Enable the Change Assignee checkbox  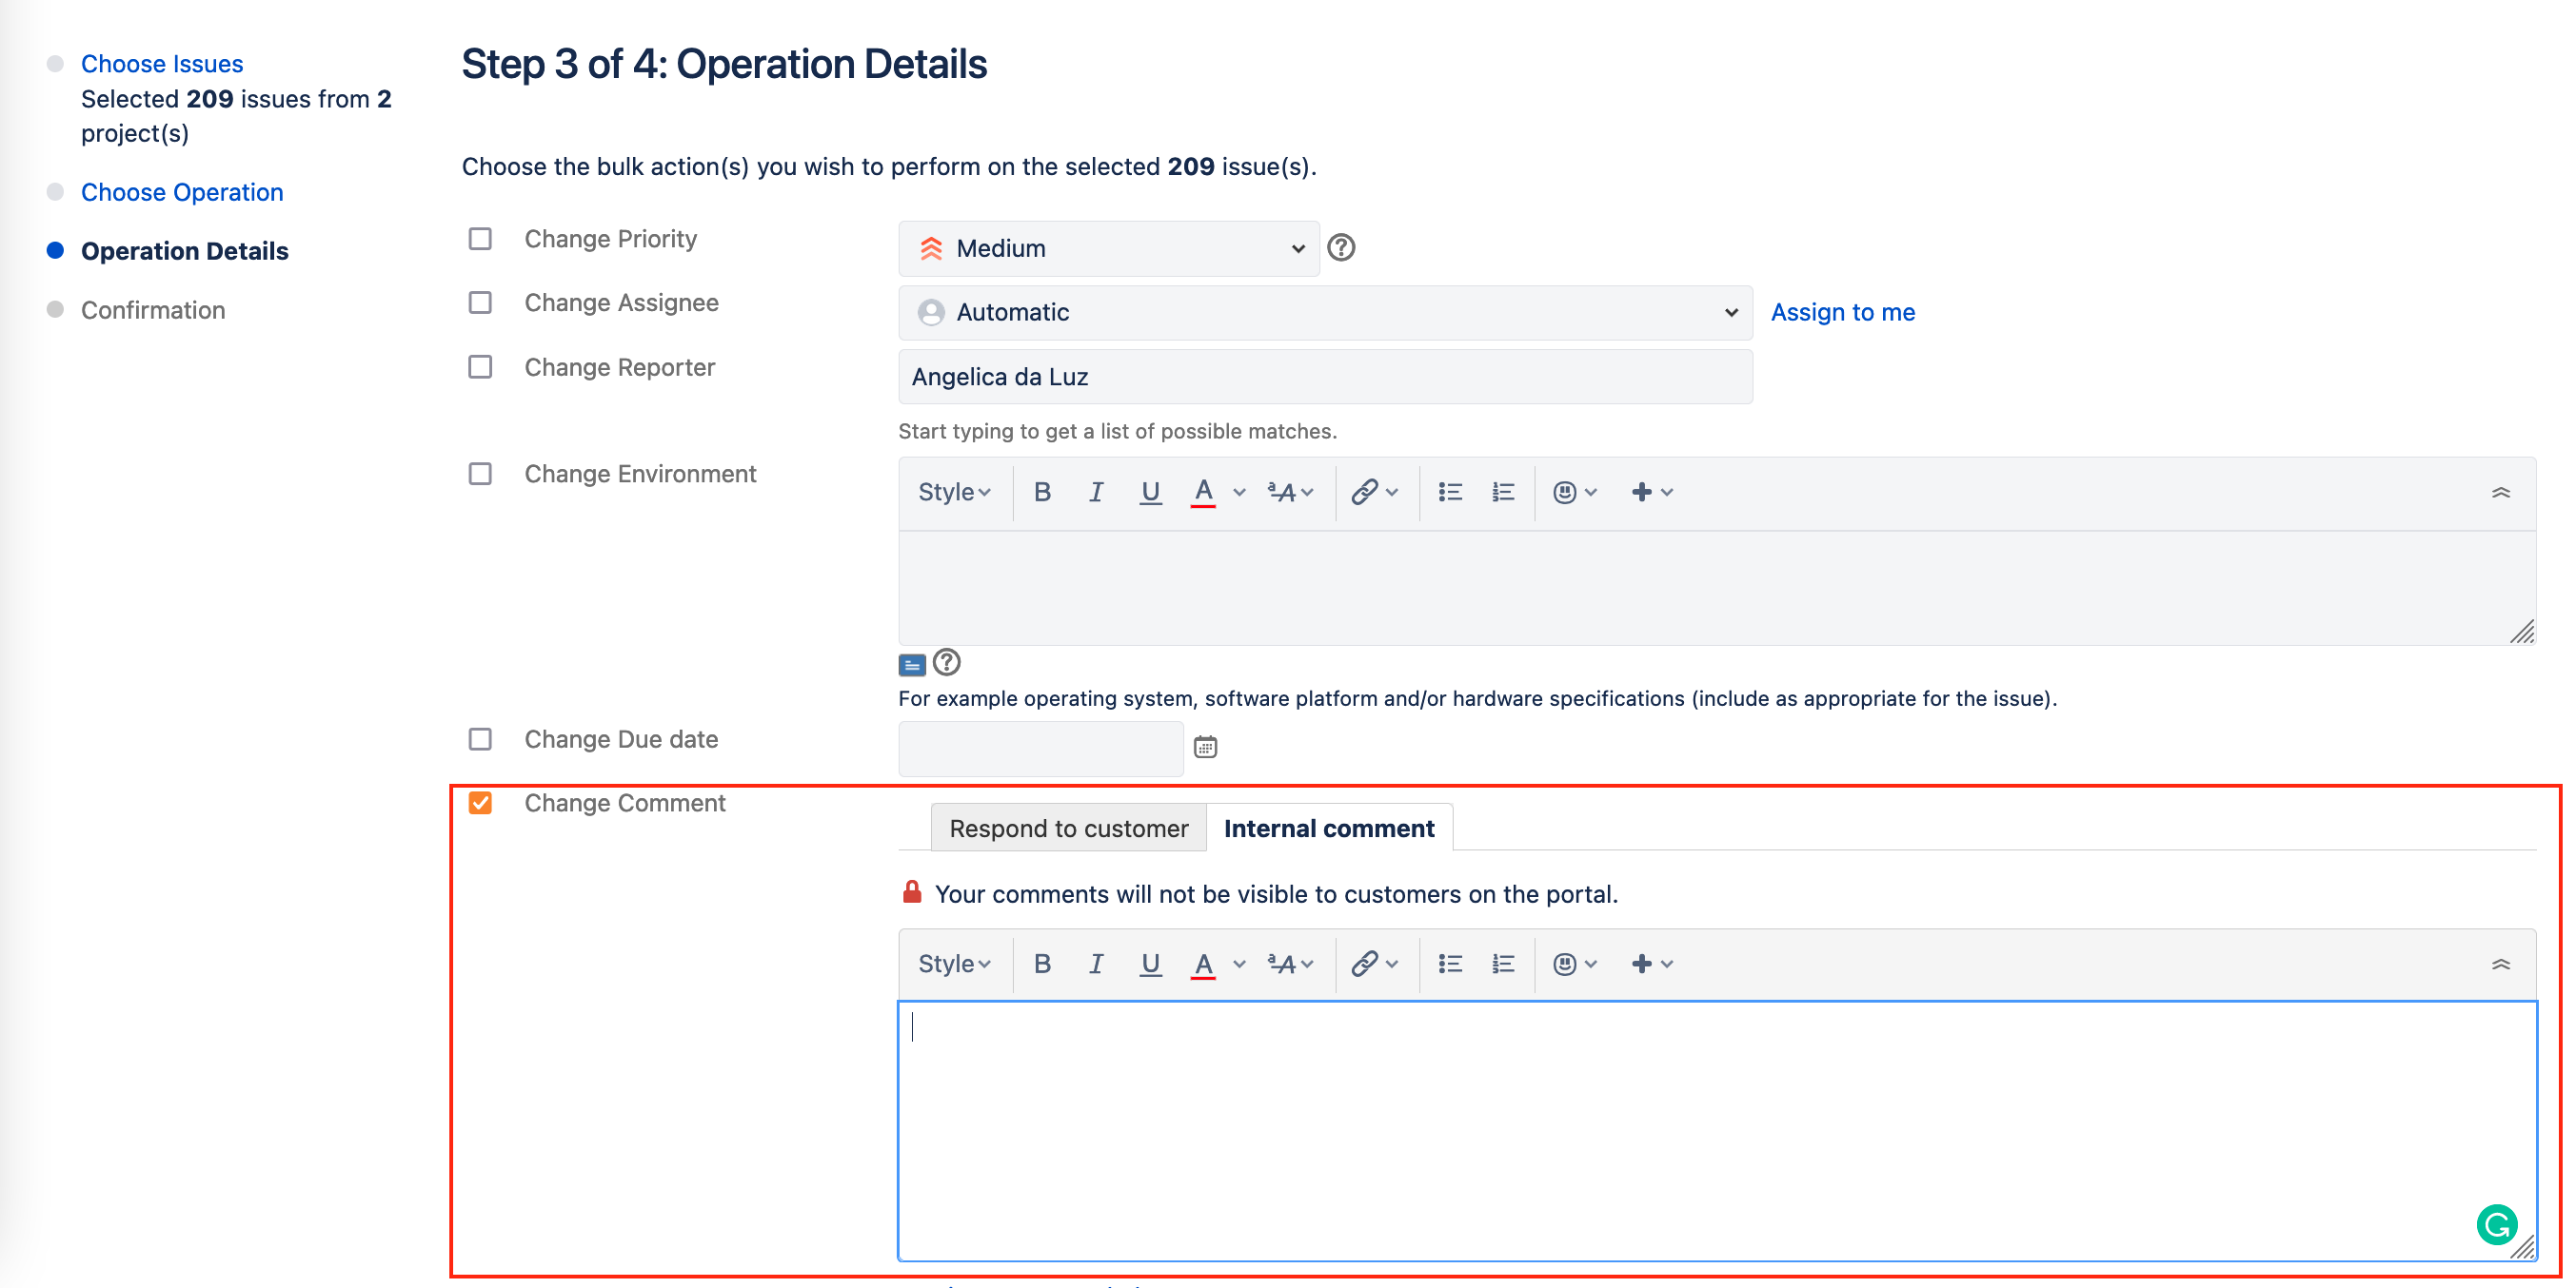pyautogui.click(x=480, y=302)
